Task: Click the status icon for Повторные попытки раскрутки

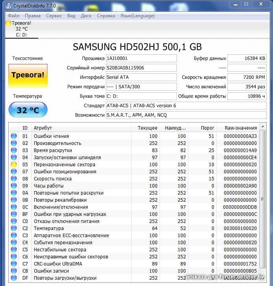Action: click(x=14, y=193)
